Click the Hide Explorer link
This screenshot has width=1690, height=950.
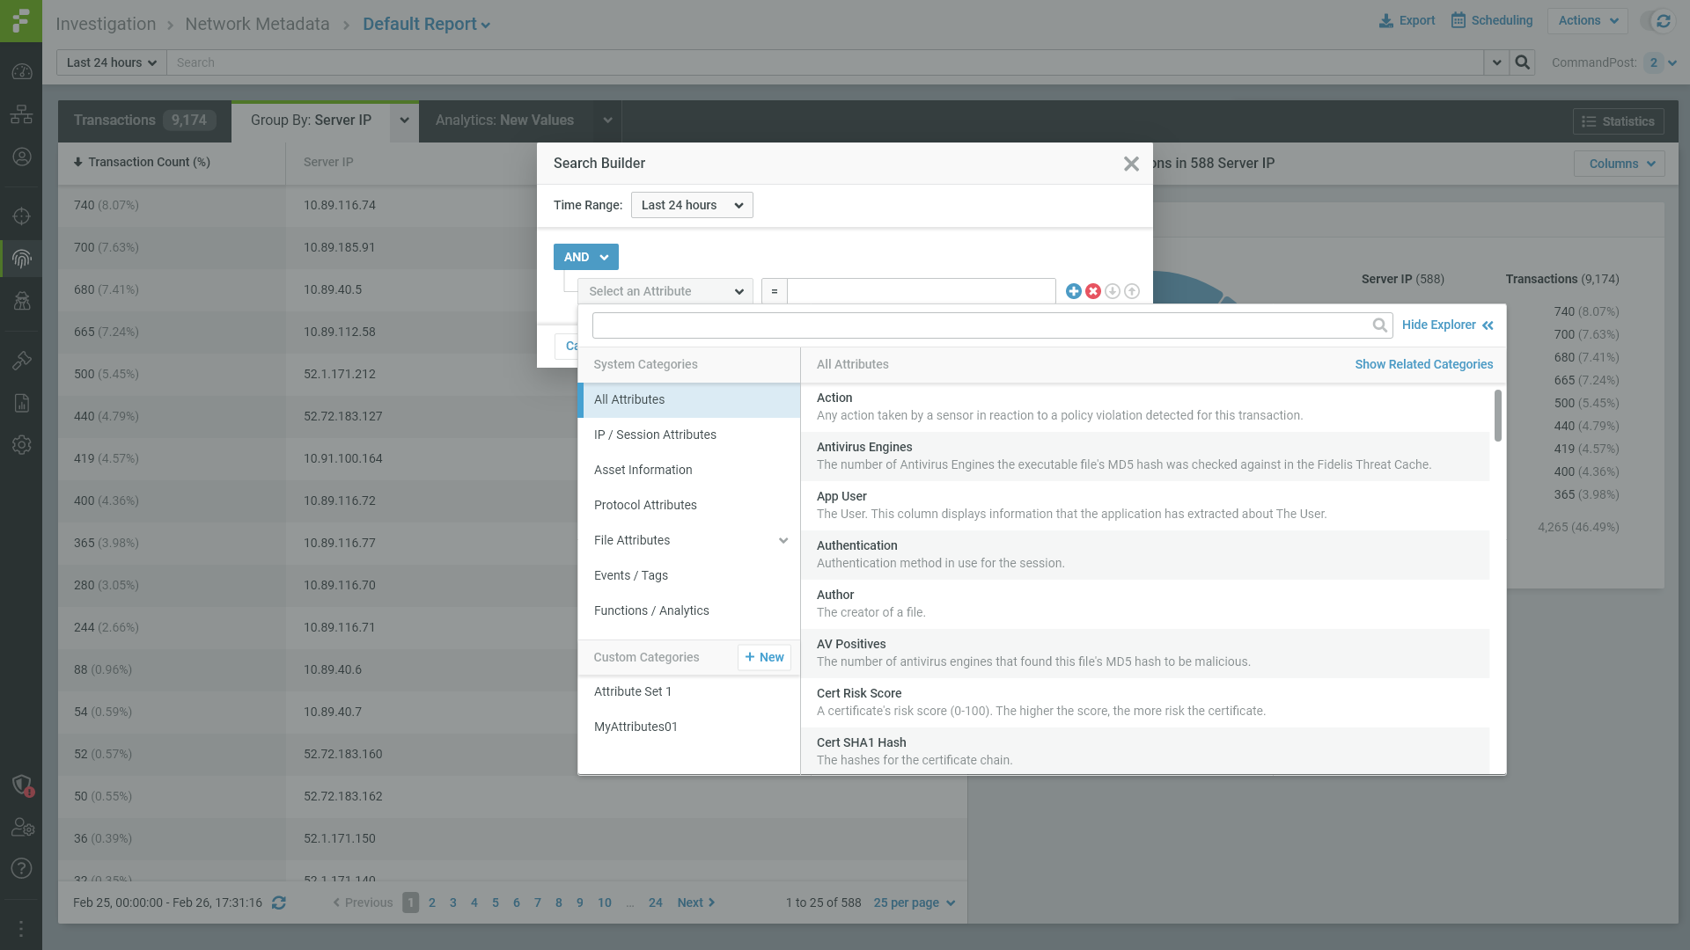[x=1447, y=325]
